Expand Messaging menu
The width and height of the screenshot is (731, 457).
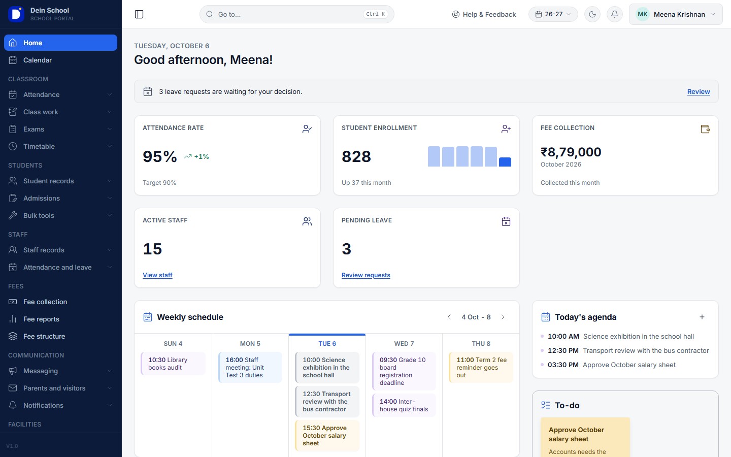coord(60,371)
